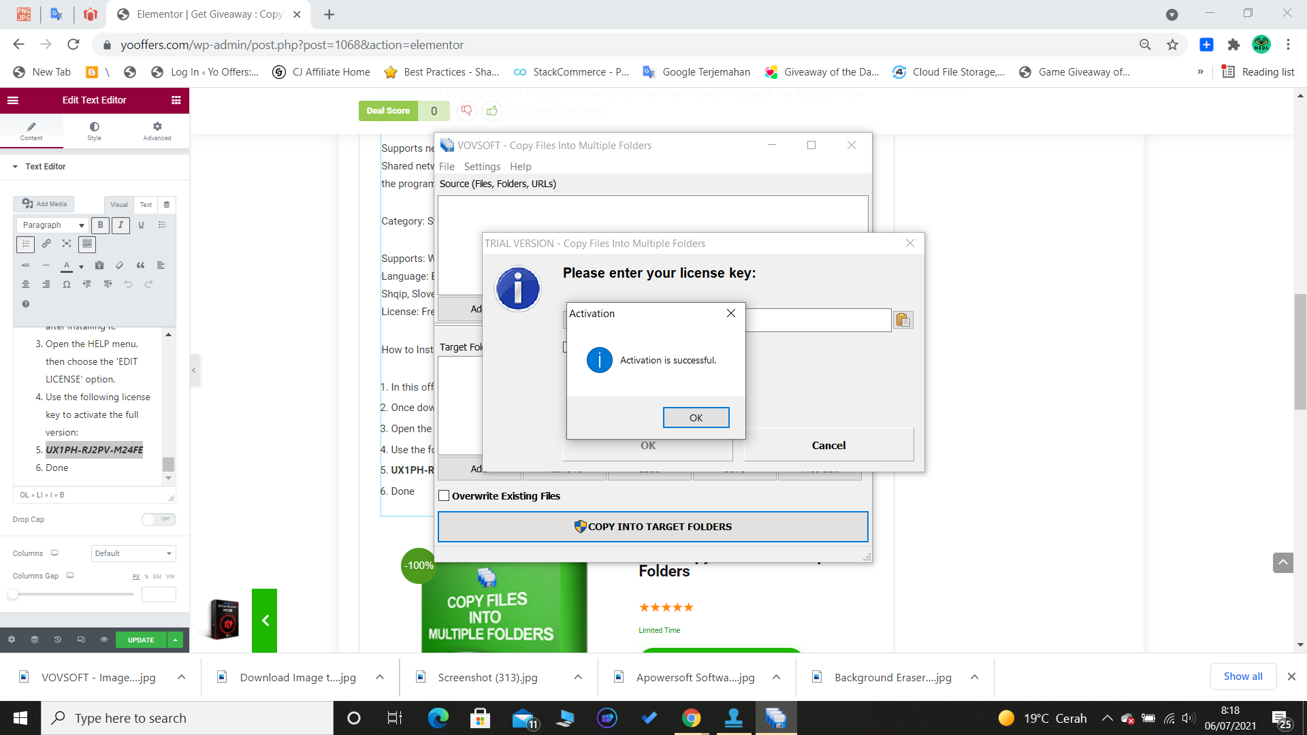Image resolution: width=1307 pixels, height=735 pixels.
Task: Click the undo arrow in editor toolbar
Action: (x=128, y=284)
